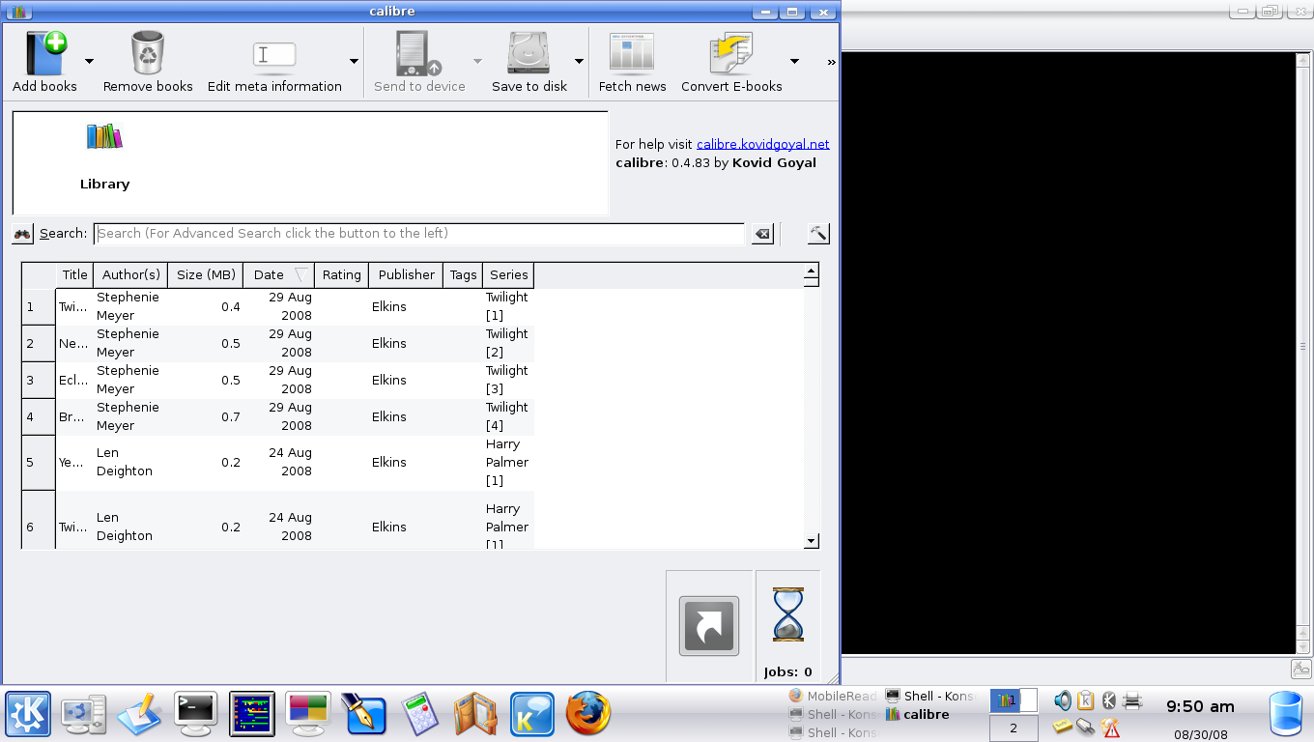This screenshot has height=742, width=1314.
Task: Expand the Convert E-books dropdown arrow
Action: 794,61
